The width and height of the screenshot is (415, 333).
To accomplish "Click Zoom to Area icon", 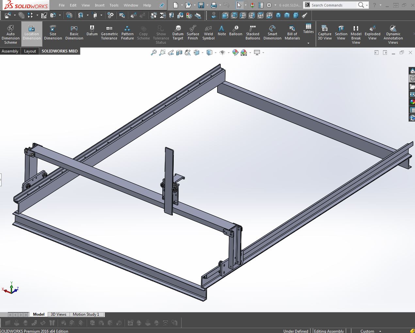I will tap(162, 53).
